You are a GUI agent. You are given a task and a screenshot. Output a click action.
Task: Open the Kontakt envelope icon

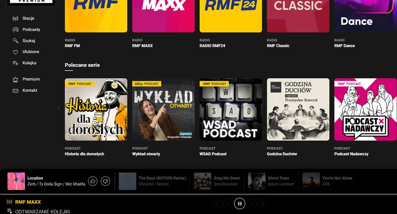16,91
